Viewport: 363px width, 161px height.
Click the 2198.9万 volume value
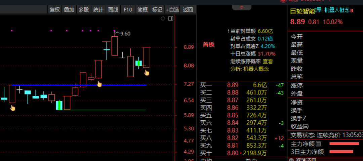point(255,153)
